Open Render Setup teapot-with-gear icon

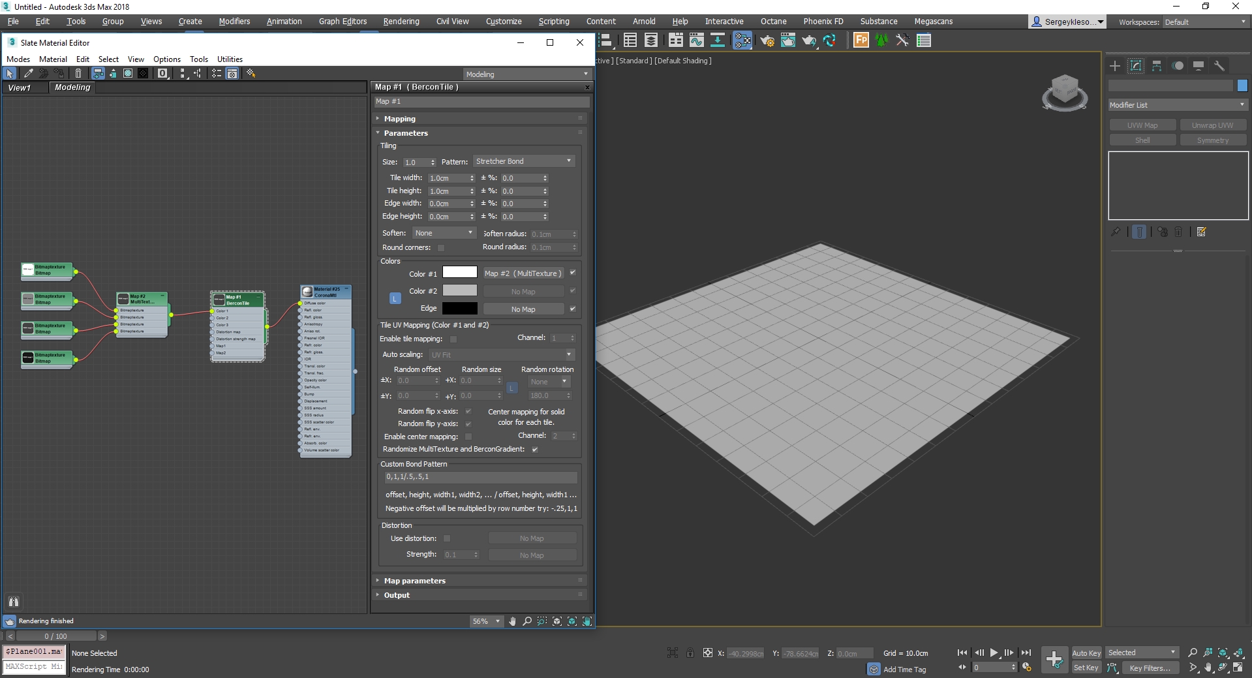[x=767, y=40]
